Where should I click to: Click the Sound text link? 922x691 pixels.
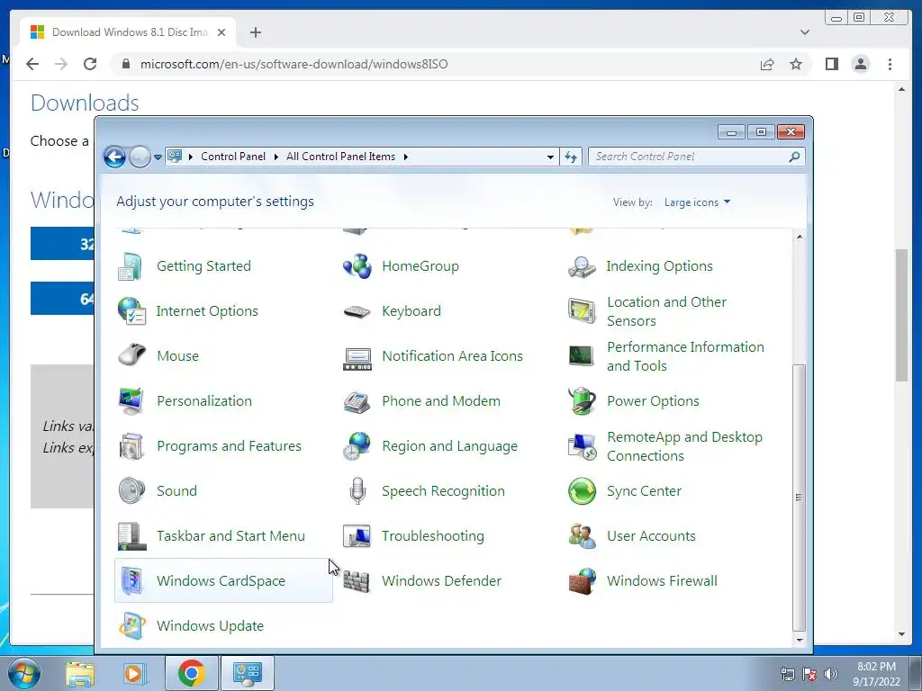click(176, 491)
